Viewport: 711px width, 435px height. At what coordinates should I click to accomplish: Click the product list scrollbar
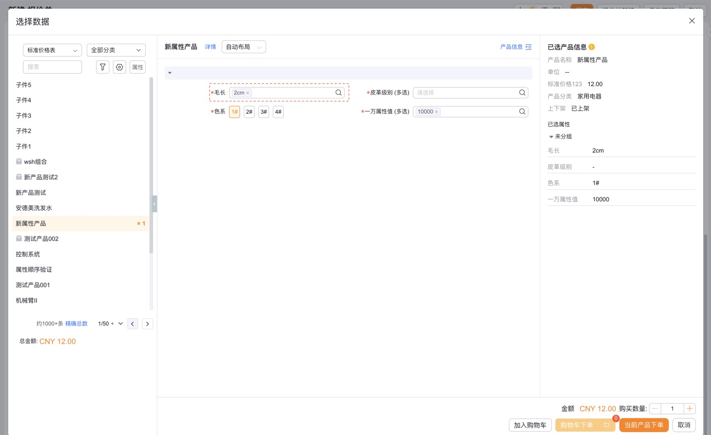coord(151,165)
